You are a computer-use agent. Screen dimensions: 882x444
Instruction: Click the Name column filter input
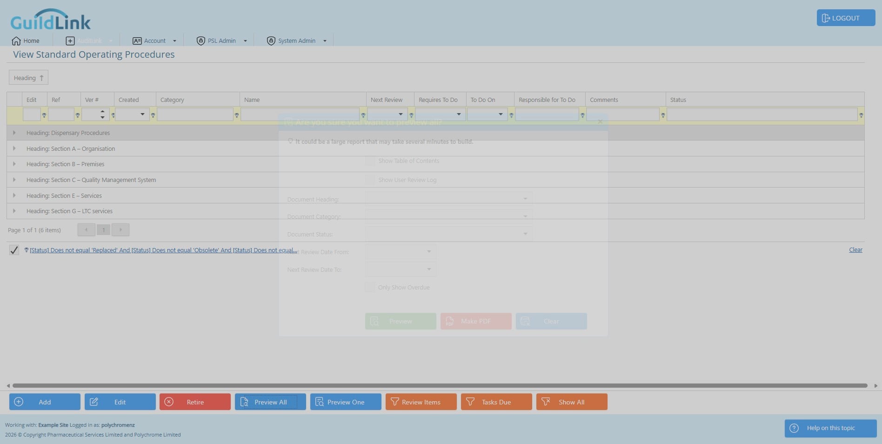pos(300,114)
